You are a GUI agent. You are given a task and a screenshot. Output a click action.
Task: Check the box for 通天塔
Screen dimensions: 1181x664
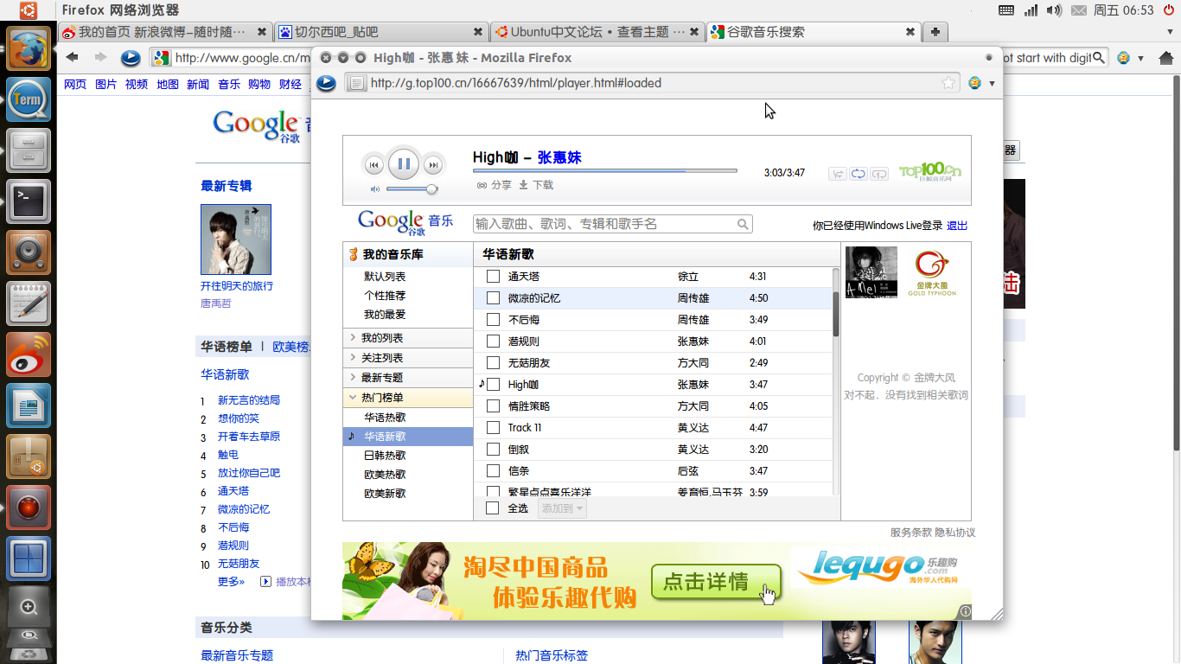click(x=493, y=277)
